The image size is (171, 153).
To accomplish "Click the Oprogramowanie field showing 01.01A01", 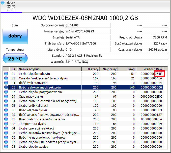I will tap(88, 25).
